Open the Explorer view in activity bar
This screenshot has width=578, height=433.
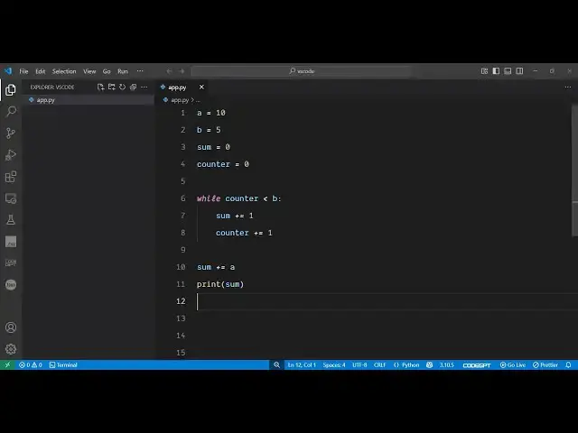click(11, 90)
